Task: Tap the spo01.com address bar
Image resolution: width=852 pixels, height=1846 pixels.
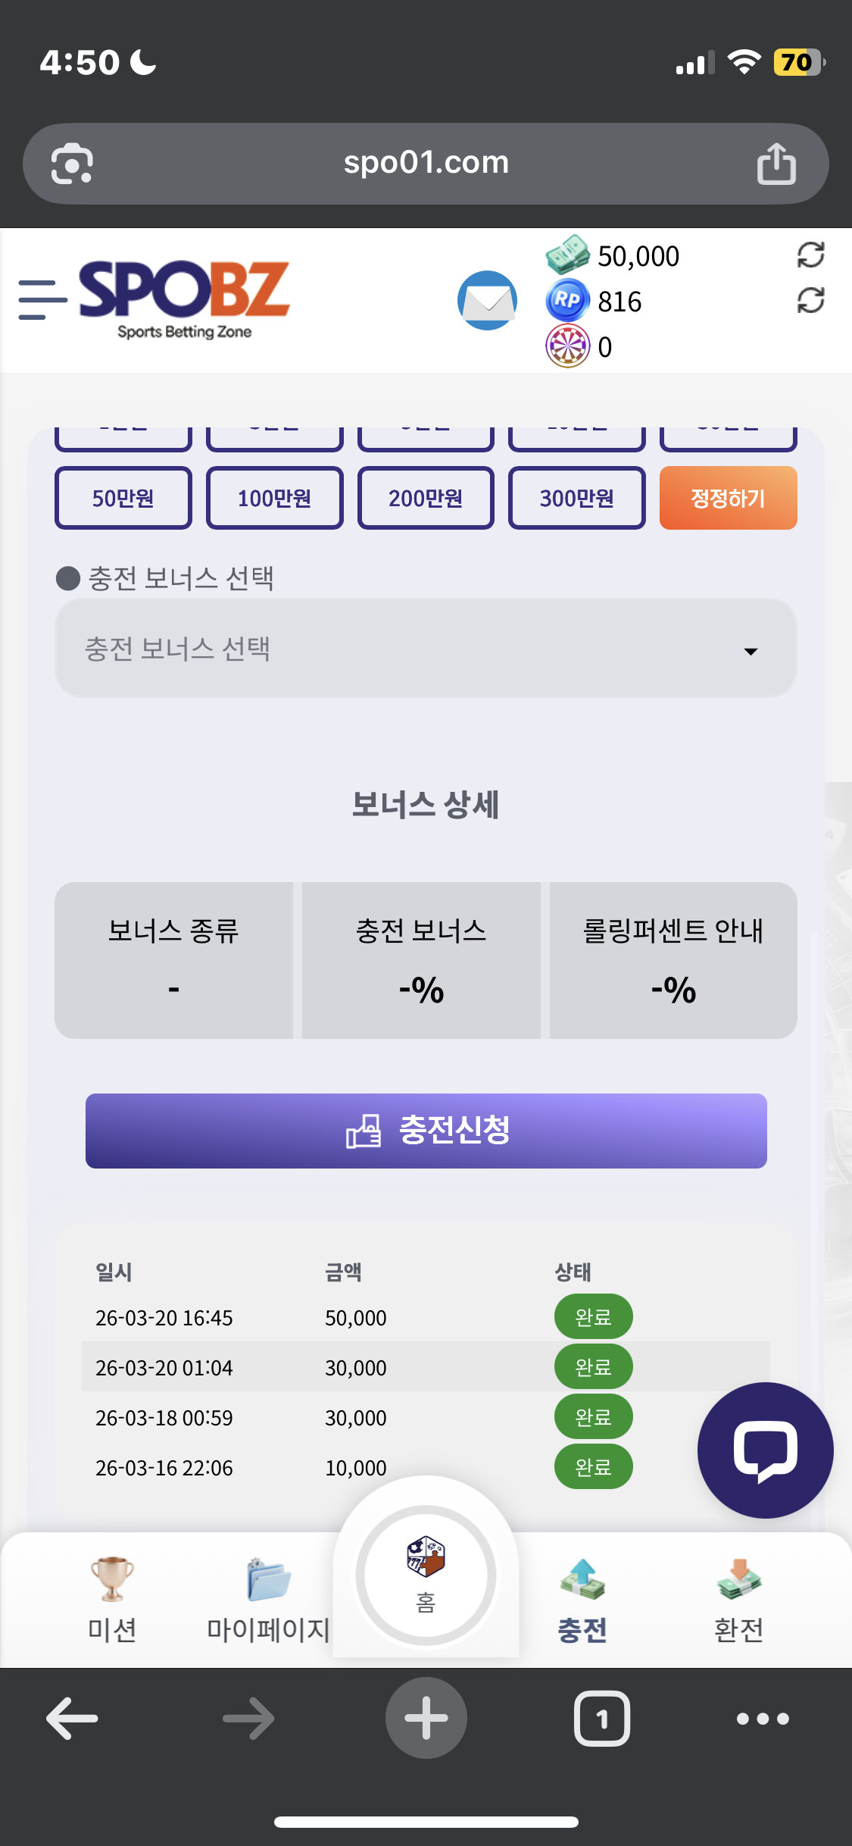Action: click(426, 163)
